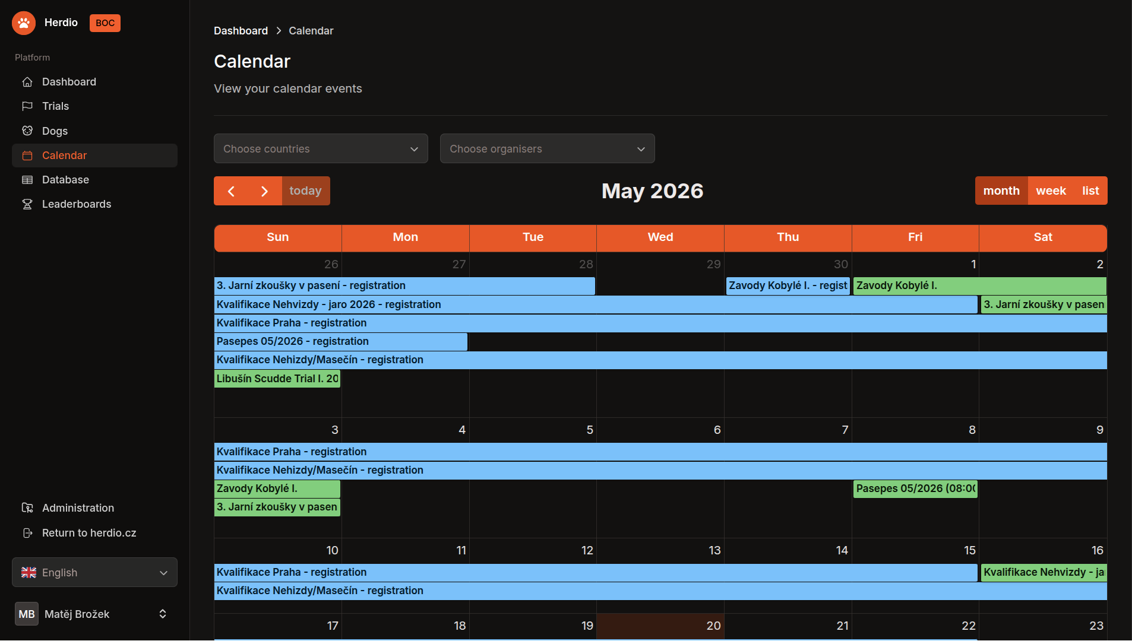Open Dogs in the sidebar
1132x644 pixels.
[94, 131]
